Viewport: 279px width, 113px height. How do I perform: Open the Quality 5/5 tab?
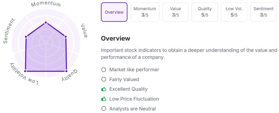tap(205, 12)
